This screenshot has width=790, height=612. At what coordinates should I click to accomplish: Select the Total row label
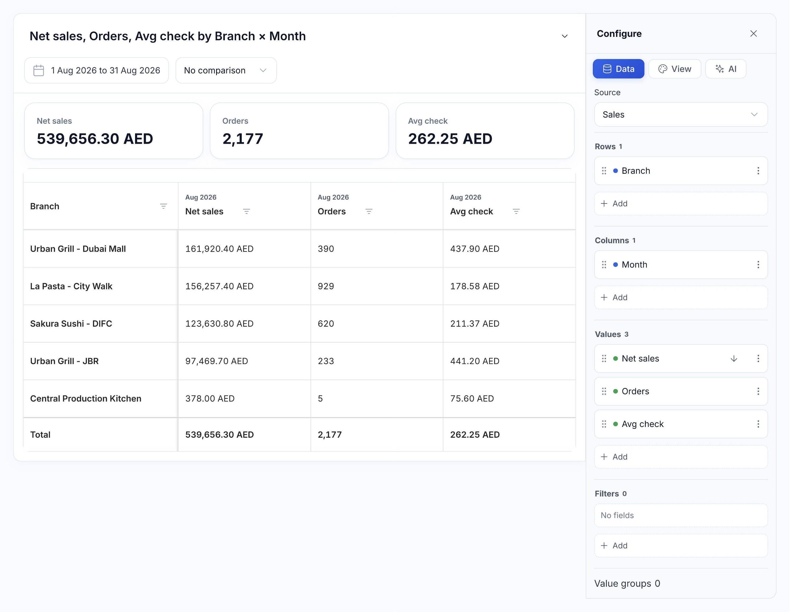[x=40, y=435]
